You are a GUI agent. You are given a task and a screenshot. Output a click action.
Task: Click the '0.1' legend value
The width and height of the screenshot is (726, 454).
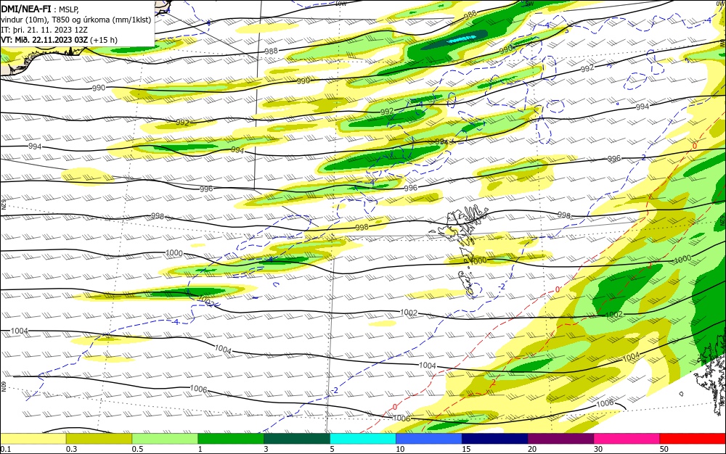click(6, 449)
